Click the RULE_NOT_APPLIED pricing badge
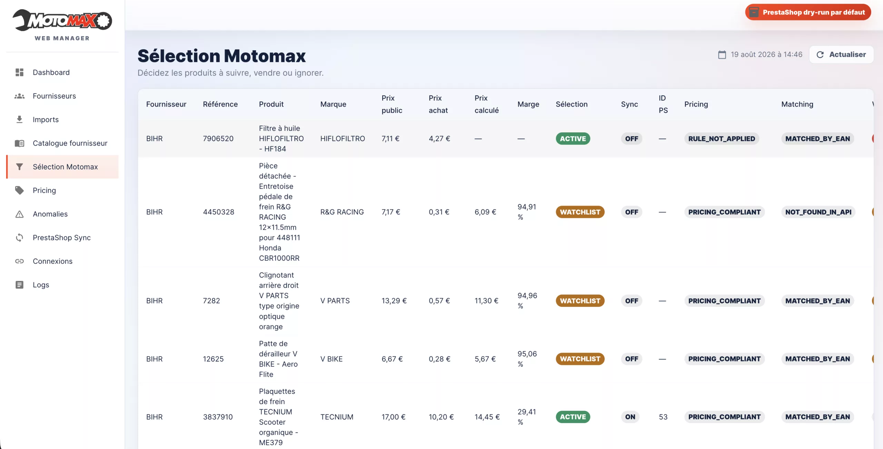The image size is (883, 449). [x=722, y=139]
